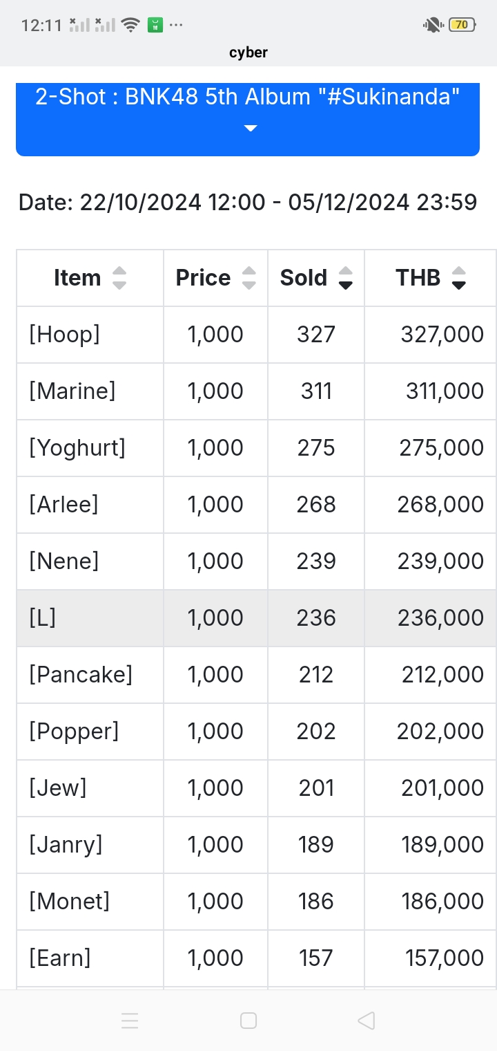Select the highlighted [L] row
Screen dimensions: 497x1051
click(x=256, y=618)
